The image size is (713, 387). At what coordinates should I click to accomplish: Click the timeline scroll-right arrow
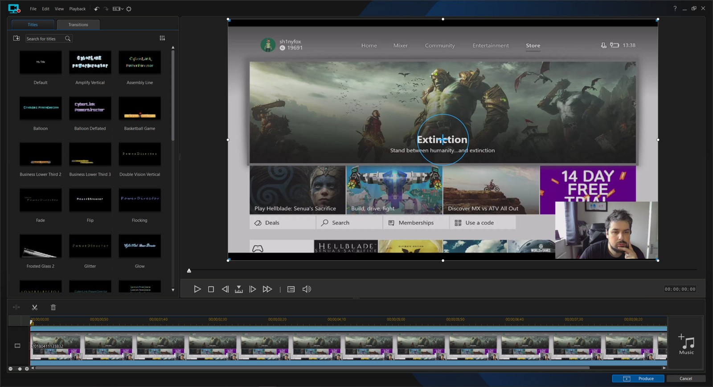tap(664, 368)
